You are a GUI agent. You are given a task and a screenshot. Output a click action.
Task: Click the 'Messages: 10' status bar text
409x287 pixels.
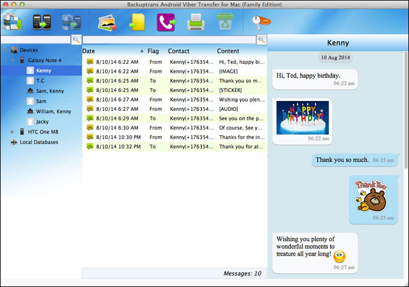[x=242, y=273]
